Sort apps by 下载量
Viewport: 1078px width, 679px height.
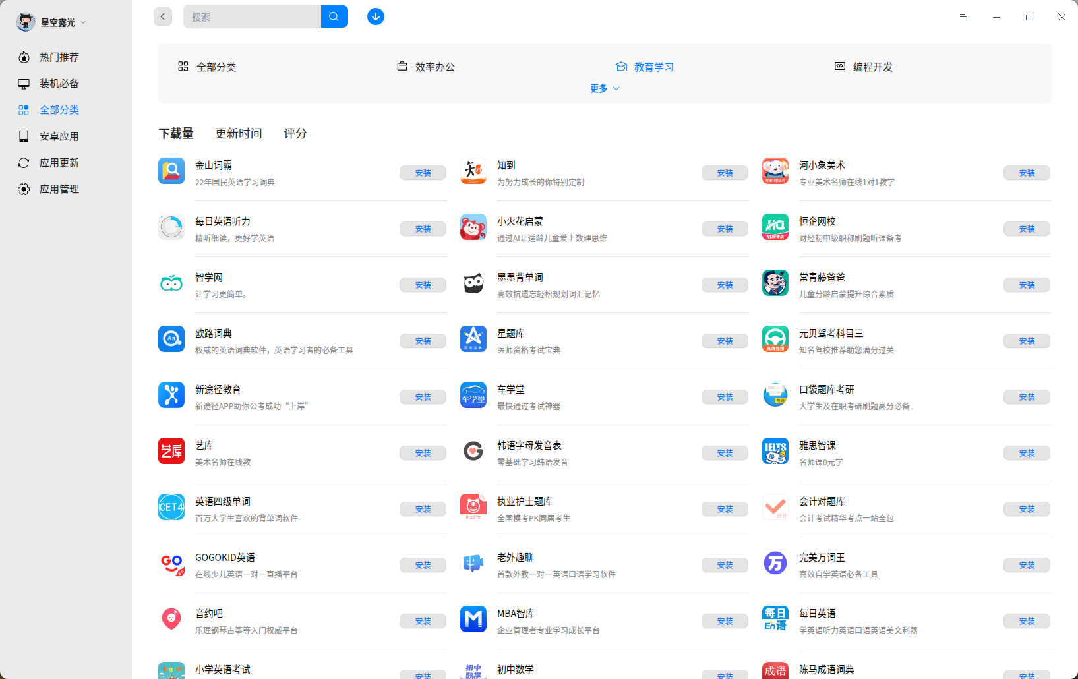click(176, 133)
